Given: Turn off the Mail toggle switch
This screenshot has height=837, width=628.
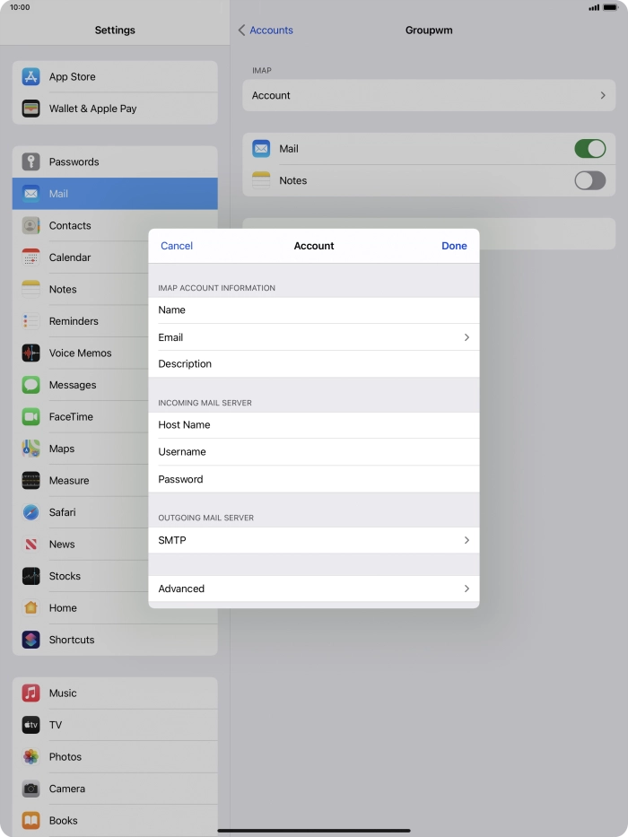Looking at the screenshot, I should pos(589,148).
